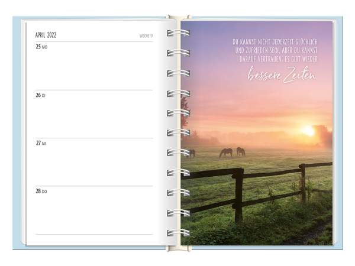Select the APRIL 2022 month heading
Image resolution: width=355 pixels, height=266 pixels.
[46, 35]
